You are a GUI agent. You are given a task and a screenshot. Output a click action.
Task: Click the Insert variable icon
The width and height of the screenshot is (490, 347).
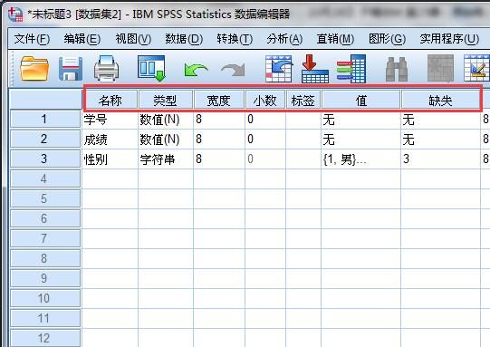[476, 68]
